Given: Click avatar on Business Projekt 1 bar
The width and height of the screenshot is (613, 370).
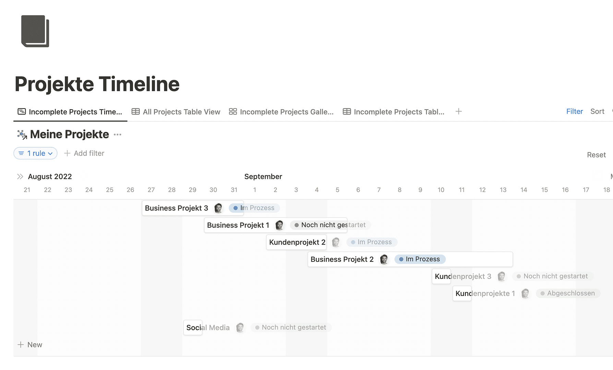Looking at the screenshot, I should click(x=279, y=225).
